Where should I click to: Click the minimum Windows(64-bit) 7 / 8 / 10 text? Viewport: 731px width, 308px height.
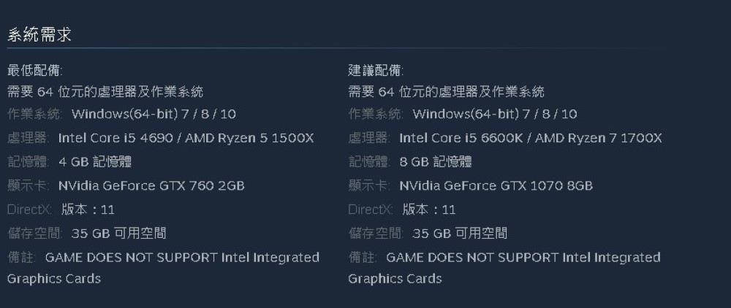pos(154,114)
